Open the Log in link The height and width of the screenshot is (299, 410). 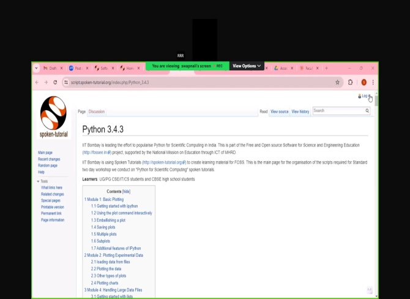point(365,96)
